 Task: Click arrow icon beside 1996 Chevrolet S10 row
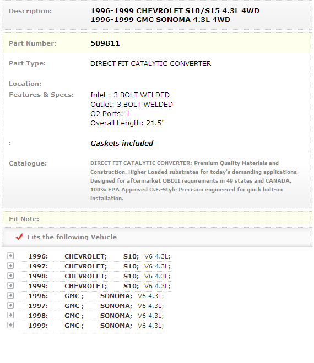coord(10,256)
